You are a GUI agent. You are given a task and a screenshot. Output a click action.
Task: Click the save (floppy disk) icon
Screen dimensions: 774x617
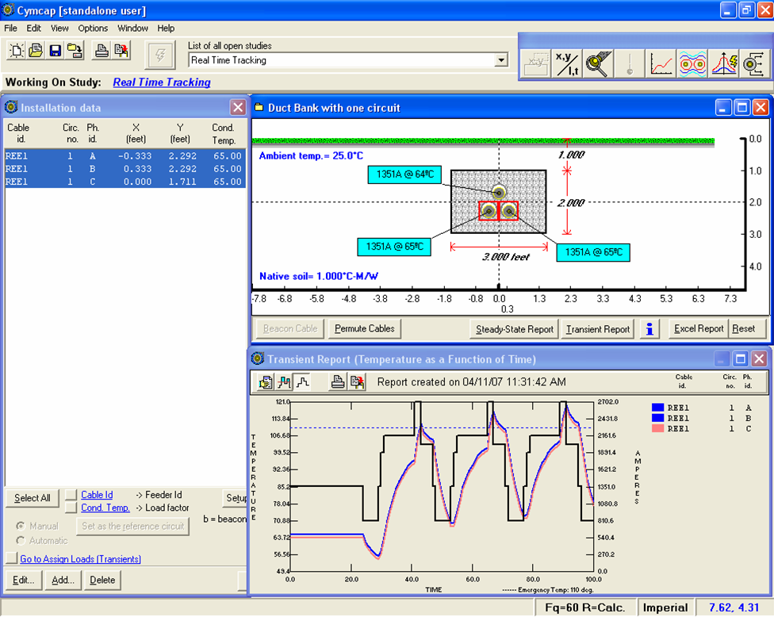[x=56, y=52]
